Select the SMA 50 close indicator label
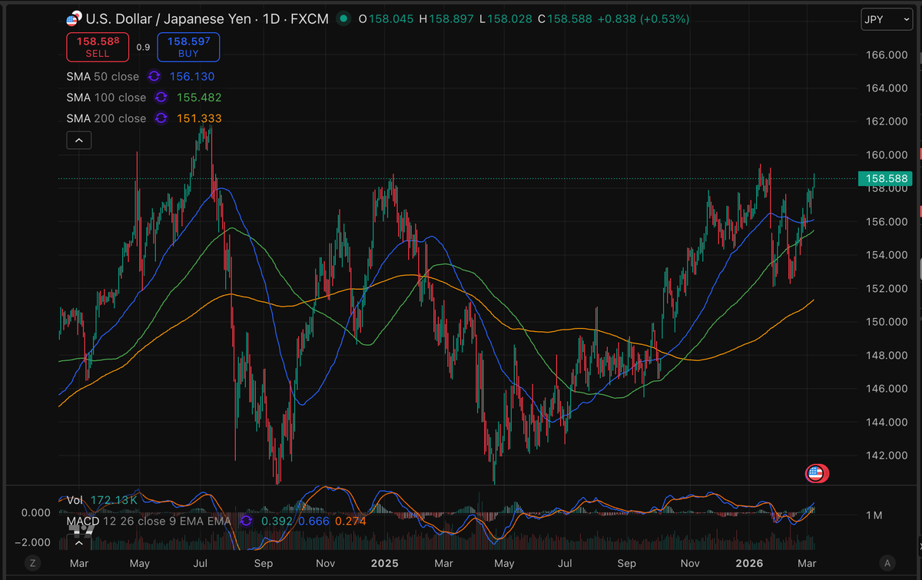Screen dimensions: 922x580 103,77
